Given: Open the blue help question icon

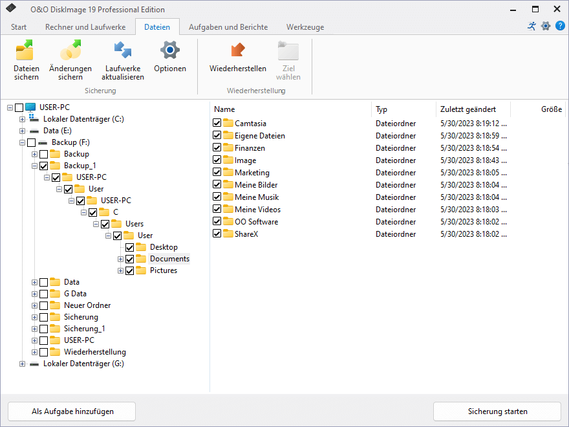Looking at the screenshot, I should (x=560, y=26).
